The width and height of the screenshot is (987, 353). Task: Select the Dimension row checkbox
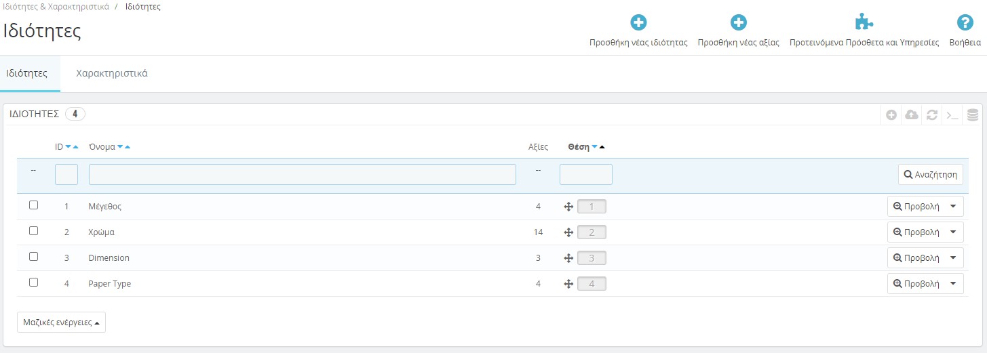pos(33,257)
